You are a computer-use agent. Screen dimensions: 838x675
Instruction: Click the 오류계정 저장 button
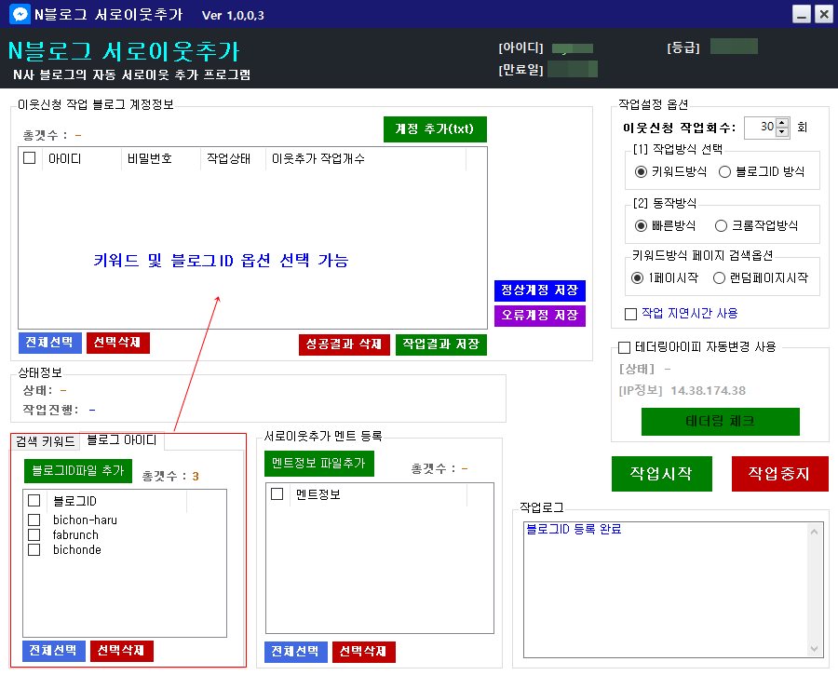[x=540, y=316]
